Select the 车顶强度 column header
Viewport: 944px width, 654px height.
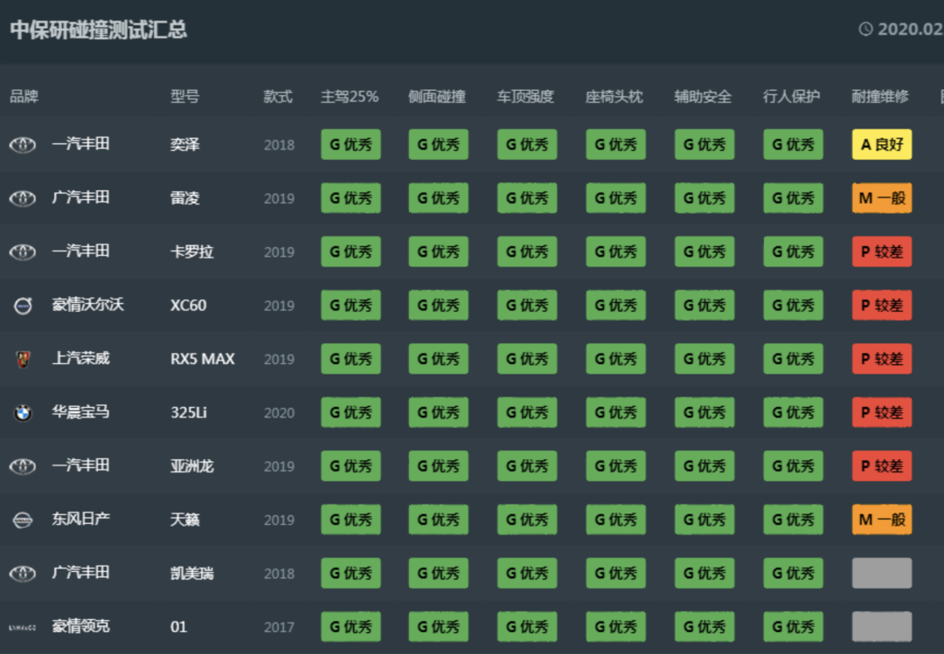(x=525, y=96)
